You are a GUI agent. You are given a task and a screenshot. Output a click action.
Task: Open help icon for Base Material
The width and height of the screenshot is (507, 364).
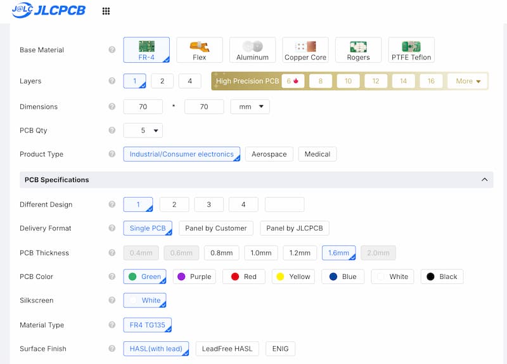(112, 50)
